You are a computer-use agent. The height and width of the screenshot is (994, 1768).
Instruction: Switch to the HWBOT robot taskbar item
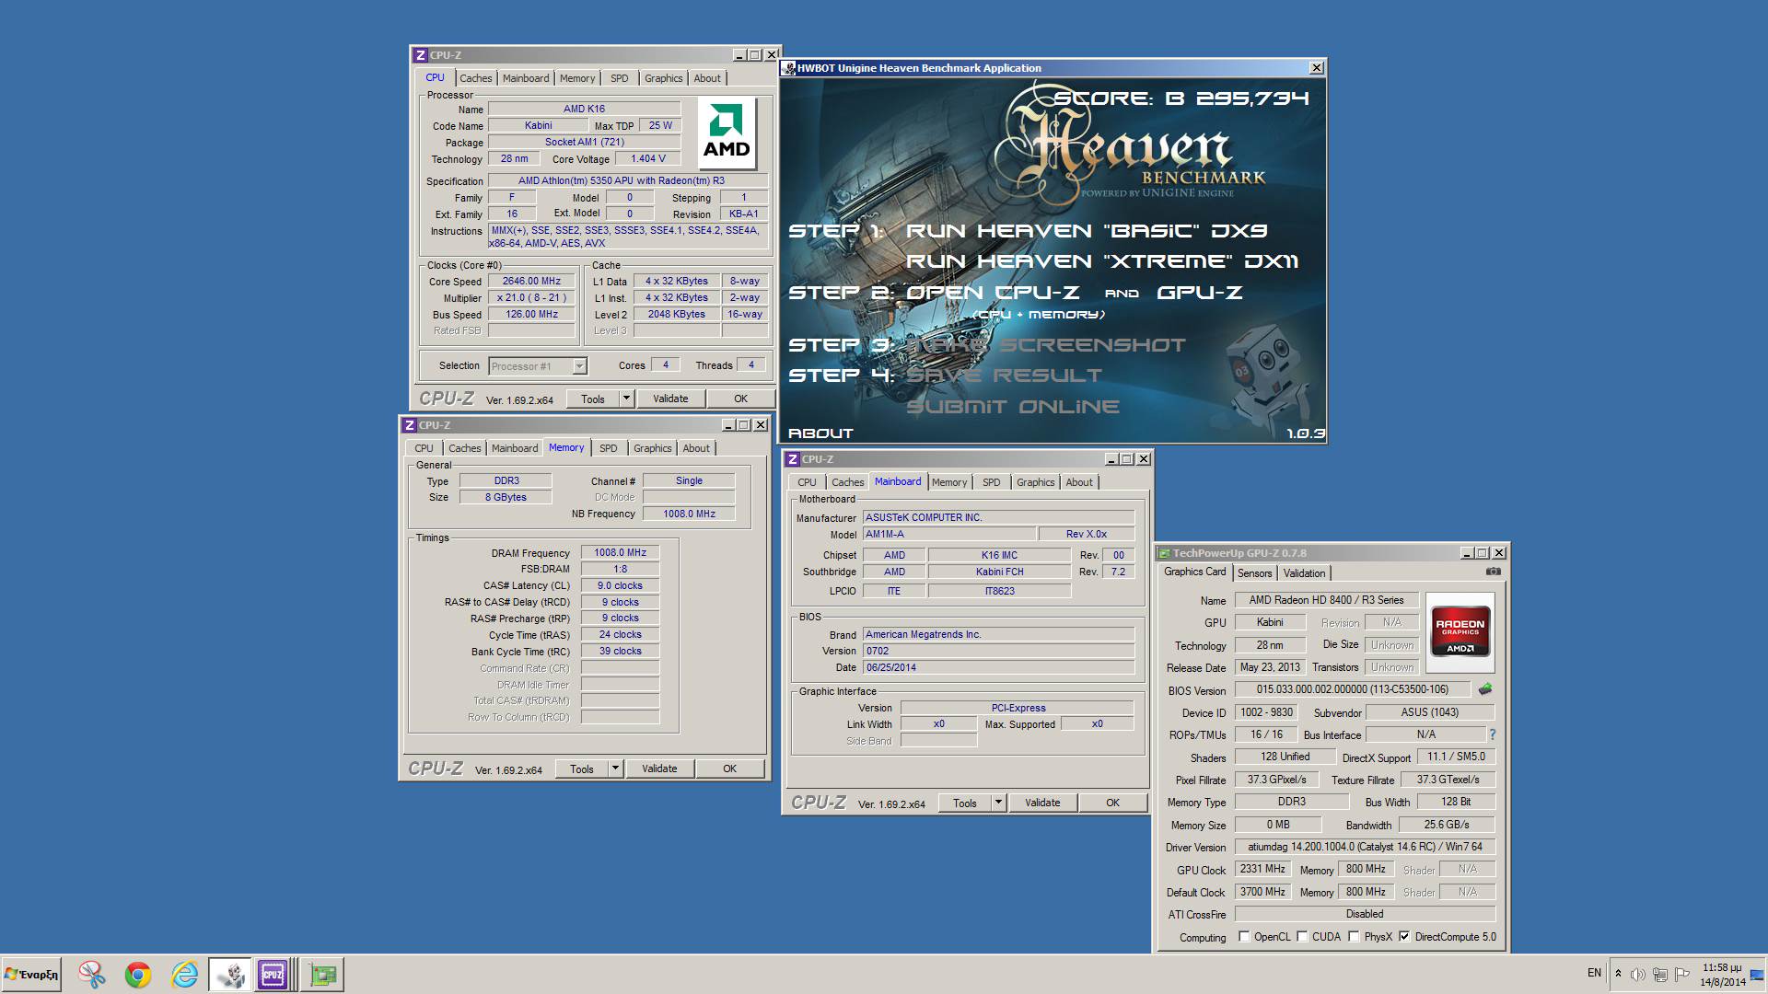[230, 975]
